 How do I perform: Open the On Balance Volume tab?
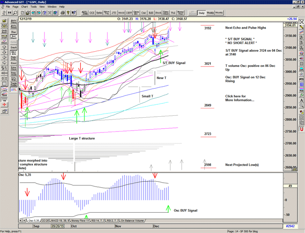coord(131,221)
